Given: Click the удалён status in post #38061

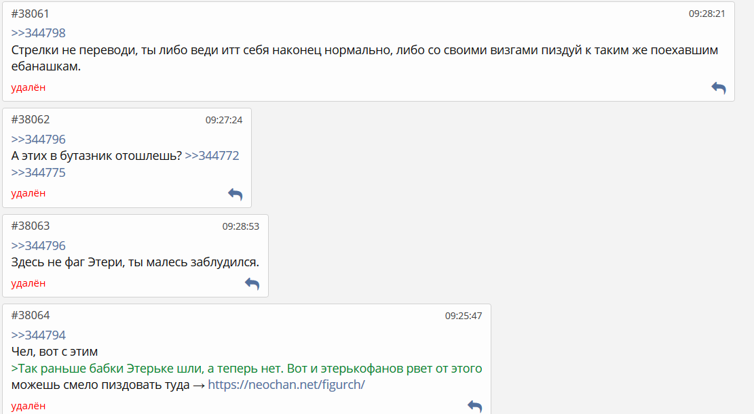Looking at the screenshot, I should coord(29,87).
